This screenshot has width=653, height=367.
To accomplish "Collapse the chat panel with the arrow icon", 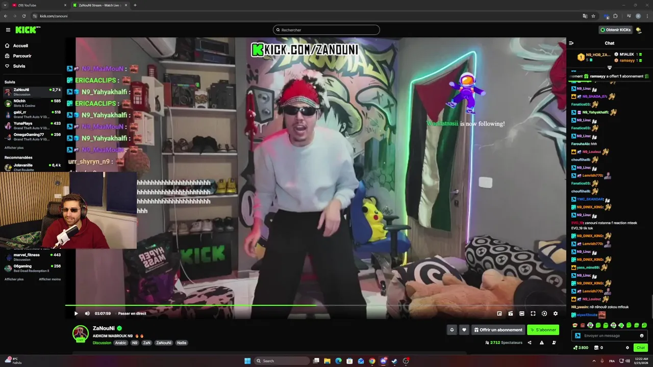I will click(x=571, y=43).
